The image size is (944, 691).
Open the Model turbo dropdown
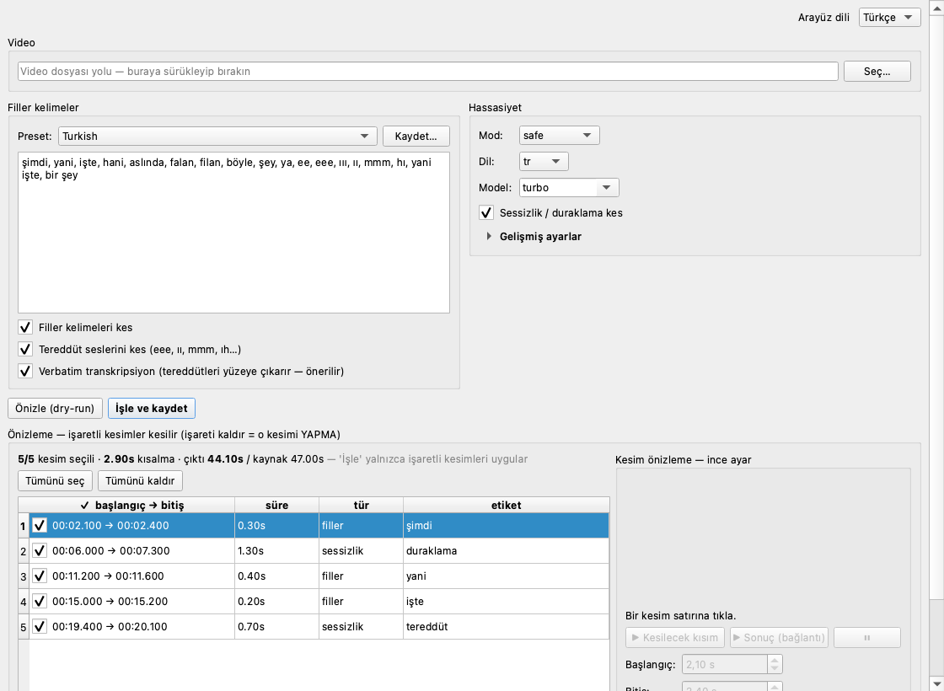pos(569,187)
